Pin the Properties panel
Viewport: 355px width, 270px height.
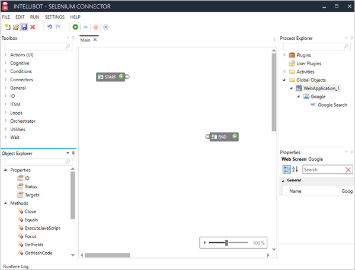(351, 152)
